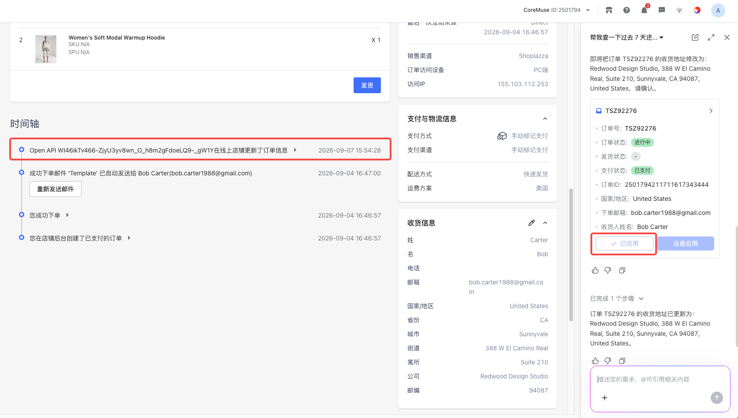The width and height of the screenshot is (738, 418).
Task: Focus the 描述您的需求 chat input
Action: (661, 379)
